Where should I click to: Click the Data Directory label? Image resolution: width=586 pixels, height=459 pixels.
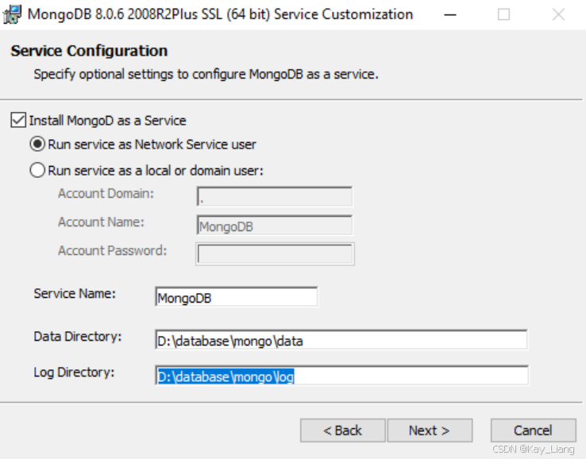tap(78, 337)
